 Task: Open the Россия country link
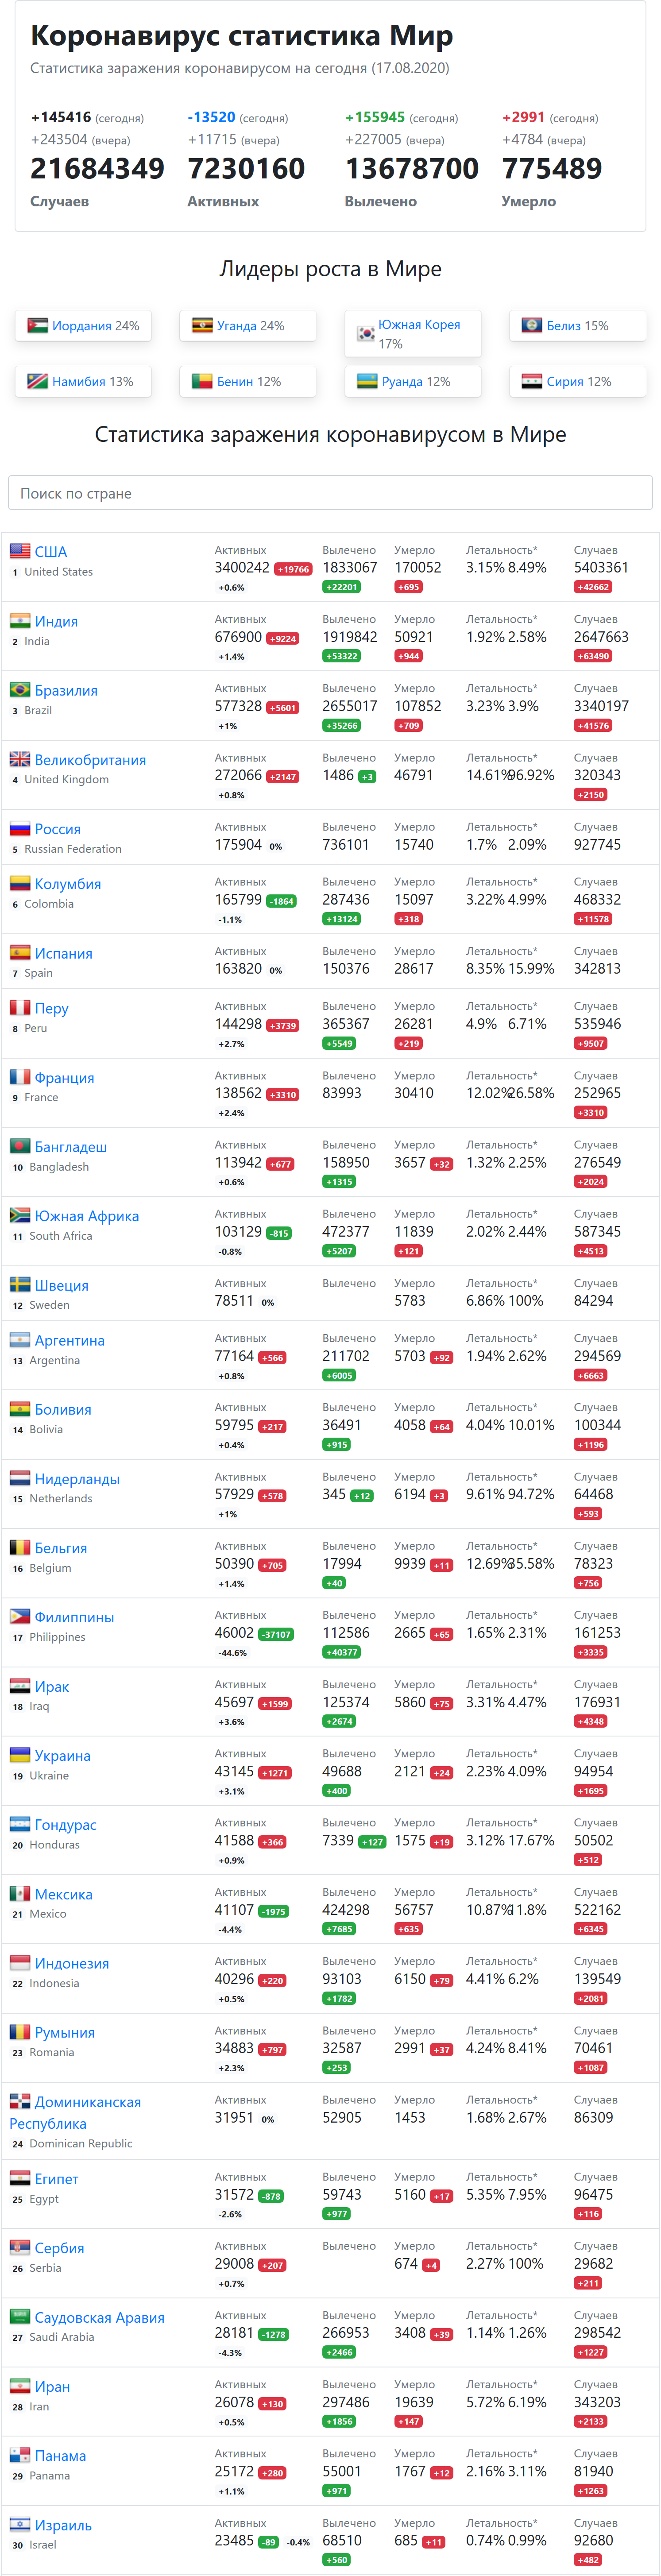[x=58, y=829]
